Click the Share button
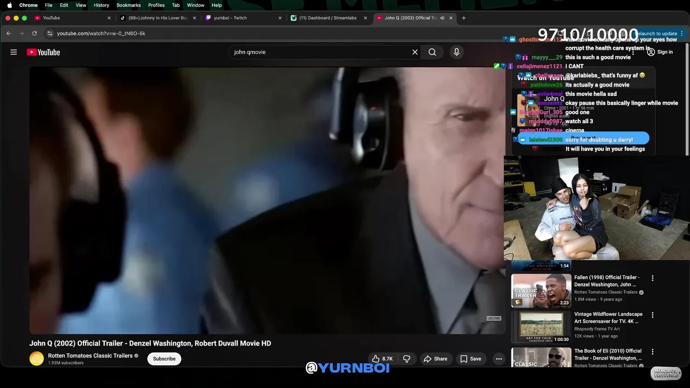690x388 pixels. coord(436,359)
